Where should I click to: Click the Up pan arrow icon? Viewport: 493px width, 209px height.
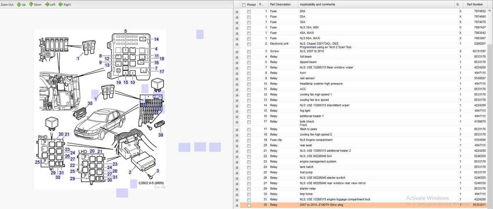pyautogui.click(x=19, y=4)
